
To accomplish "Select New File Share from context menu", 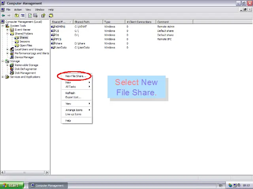I will coord(75,76).
